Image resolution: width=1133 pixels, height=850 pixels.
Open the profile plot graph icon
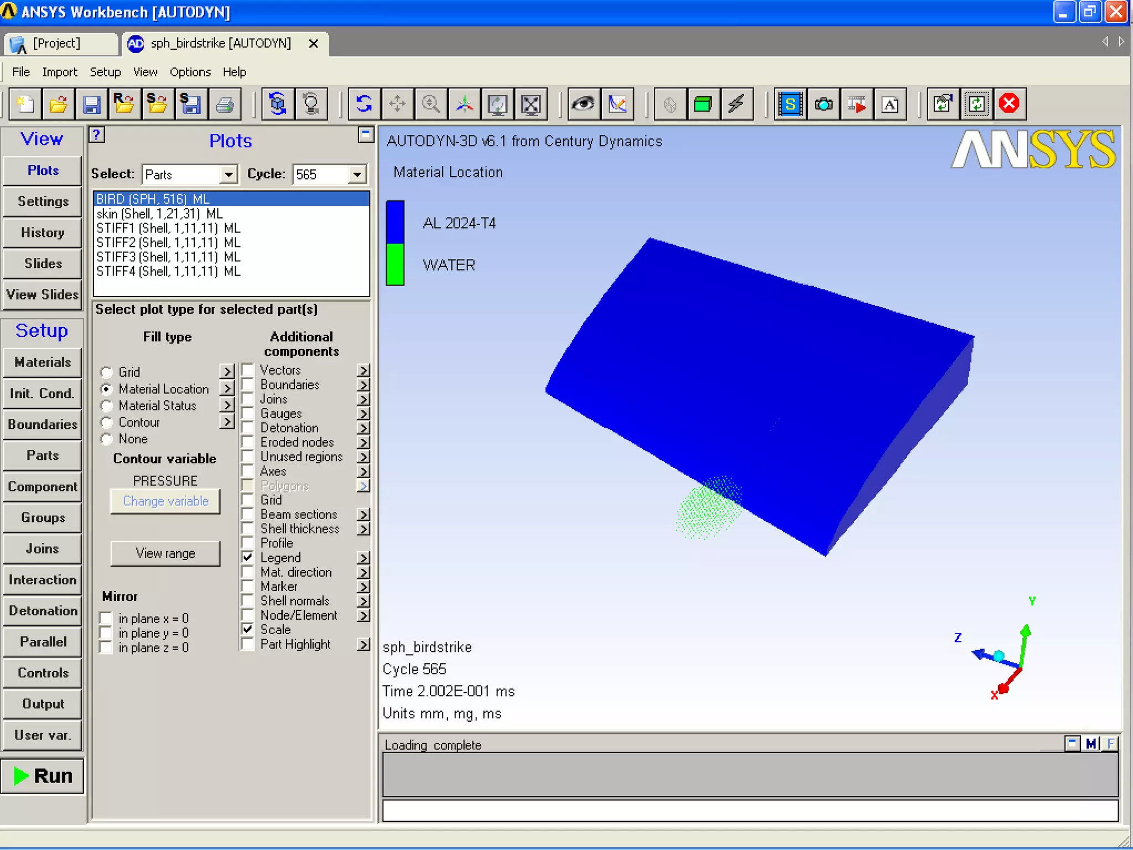pos(617,104)
